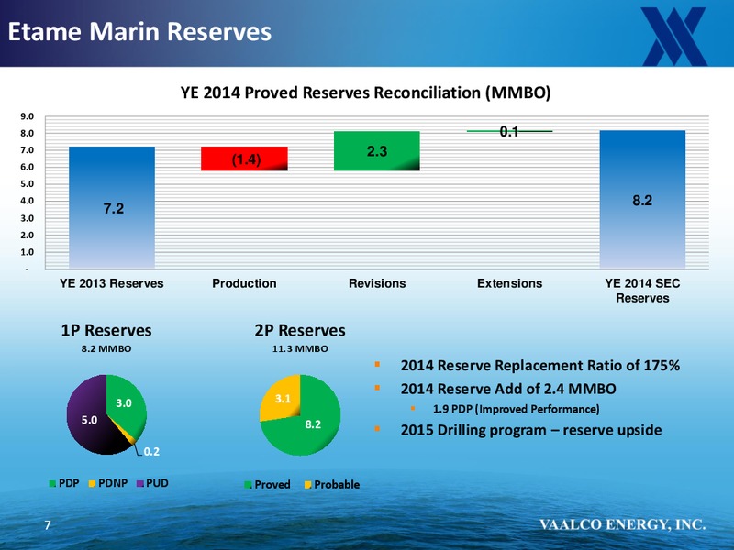Select the 'Reserve Replacement Ratio of 175%' bullet

[x=540, y=365]
